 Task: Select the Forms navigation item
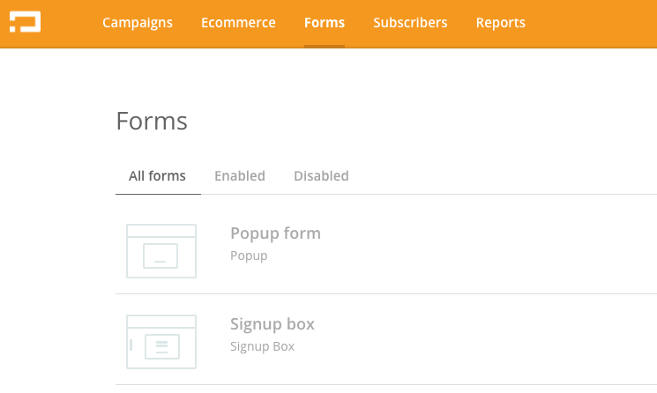pyautogui.click(x=325, y=23)
